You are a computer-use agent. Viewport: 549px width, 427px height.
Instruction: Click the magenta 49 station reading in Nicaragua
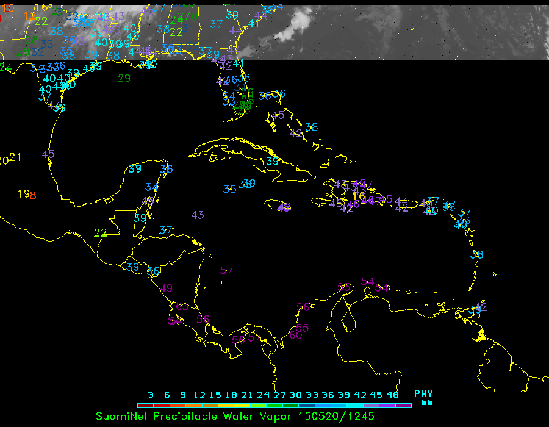click(166, 288)
